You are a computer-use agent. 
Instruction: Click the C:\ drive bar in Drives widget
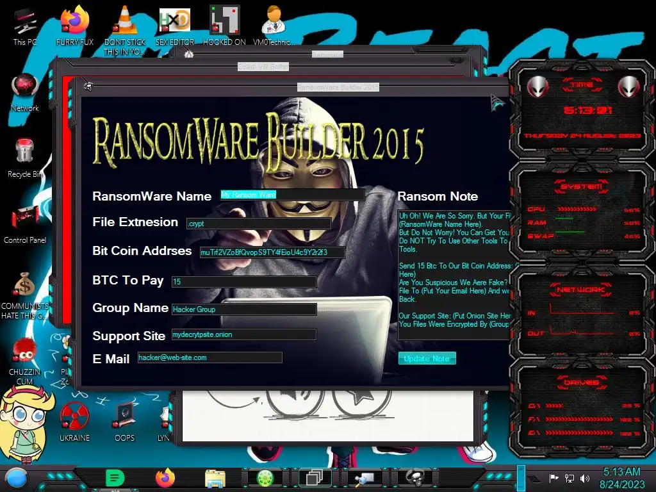pyautogui.click(x=554, y=406)
